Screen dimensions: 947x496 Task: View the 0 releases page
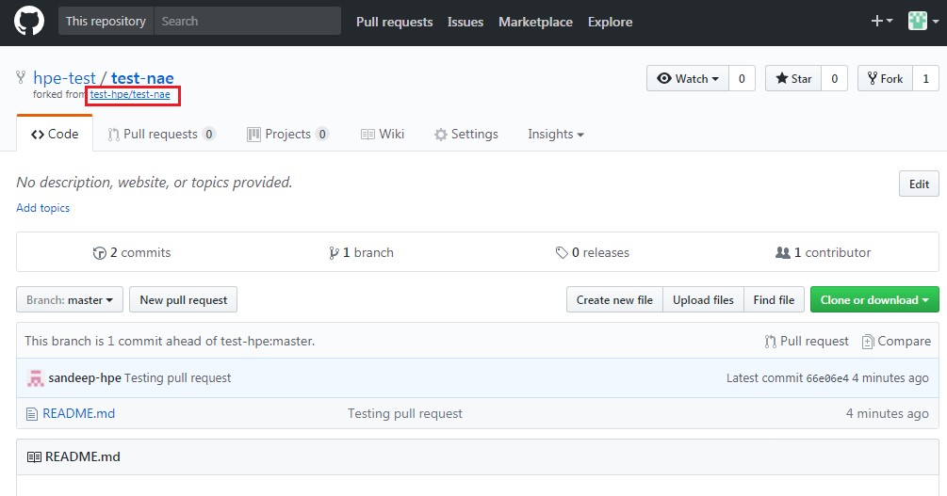click(x=593, y=252)
